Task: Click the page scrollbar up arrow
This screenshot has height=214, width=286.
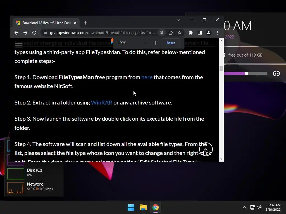Action: (221, 40)
